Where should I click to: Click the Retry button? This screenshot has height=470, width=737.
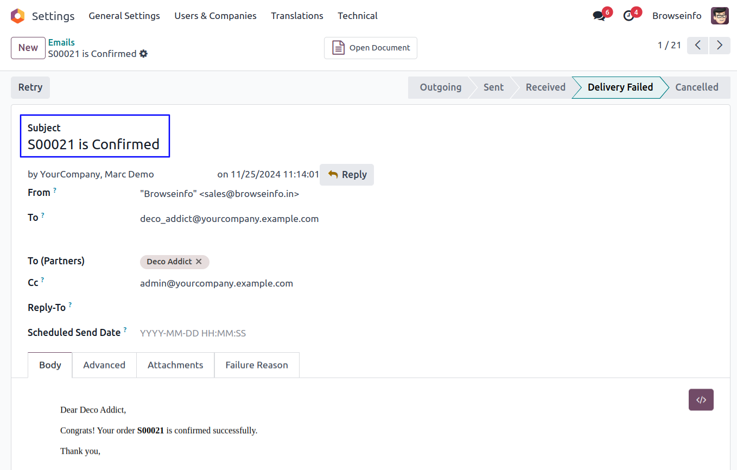coord(30,87)
